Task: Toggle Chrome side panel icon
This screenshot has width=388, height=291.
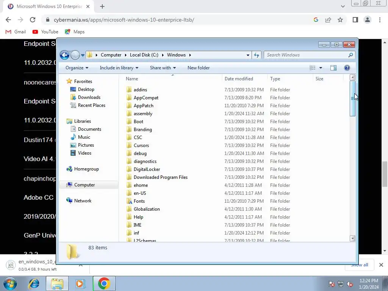Action: click(355, 20)
